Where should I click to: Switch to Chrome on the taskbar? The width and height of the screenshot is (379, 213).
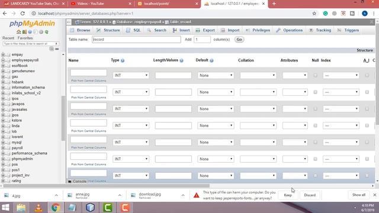[x=55, y=208]
